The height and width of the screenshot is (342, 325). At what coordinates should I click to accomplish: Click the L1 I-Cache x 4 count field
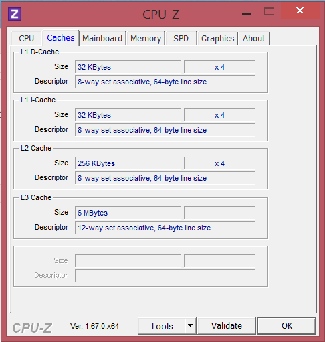[x=219, y=115]
